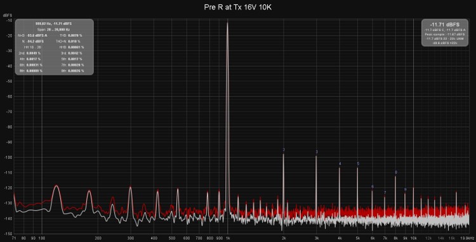Click the 'Peak sample' line in level panel
The width and height of the screenshot is (476, 242).
444,34
